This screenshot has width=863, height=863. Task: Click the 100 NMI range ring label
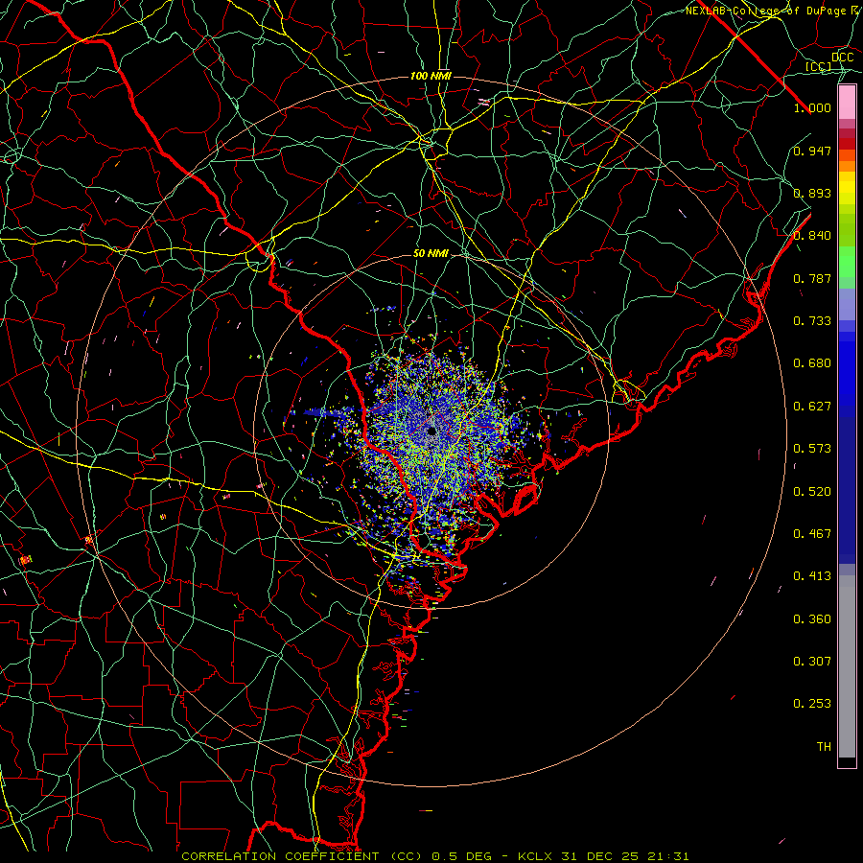[x=431, y=76]
